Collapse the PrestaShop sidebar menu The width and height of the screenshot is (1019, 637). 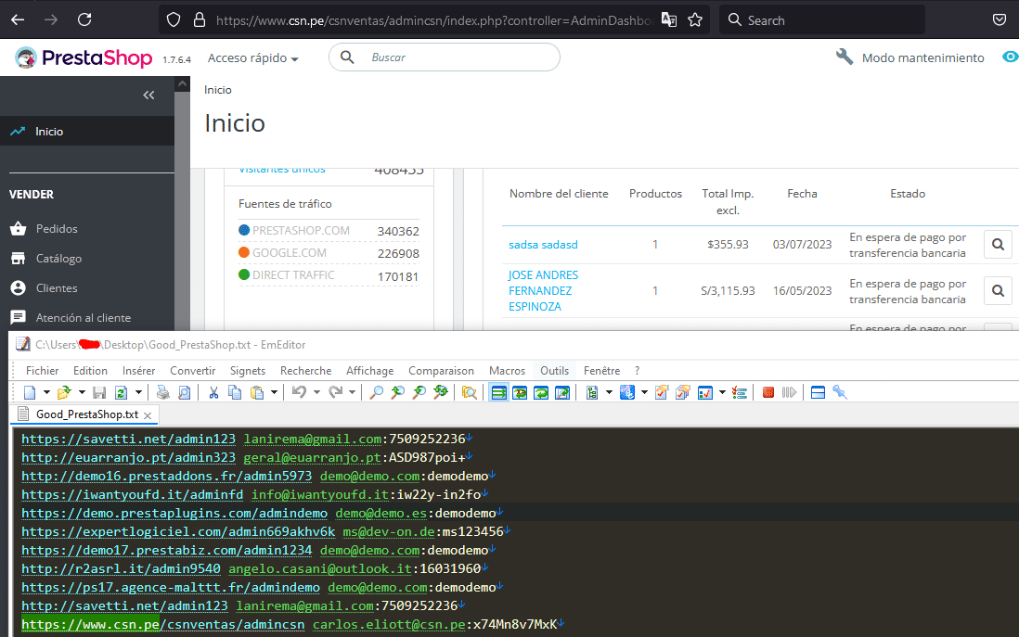point(148,95)
